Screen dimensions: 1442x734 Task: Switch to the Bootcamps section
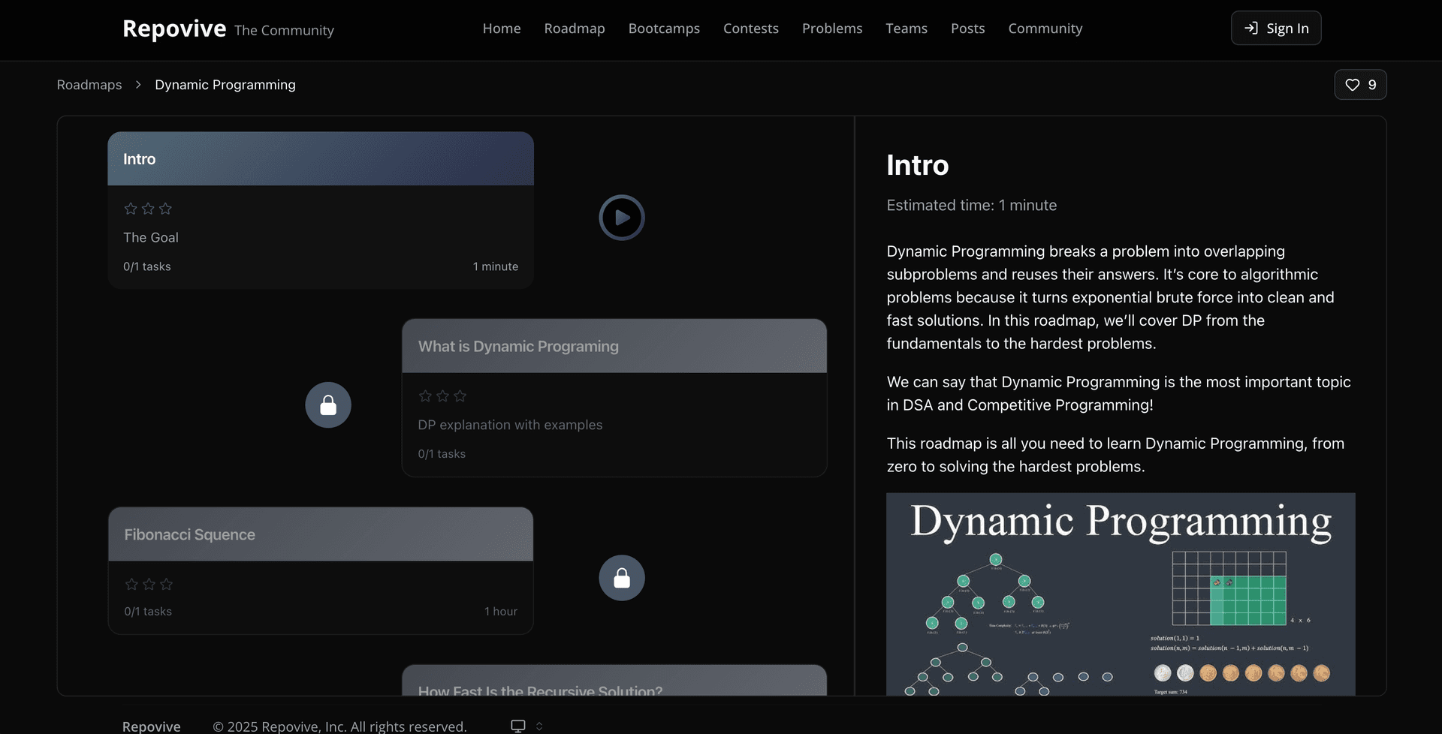(663, 29)
